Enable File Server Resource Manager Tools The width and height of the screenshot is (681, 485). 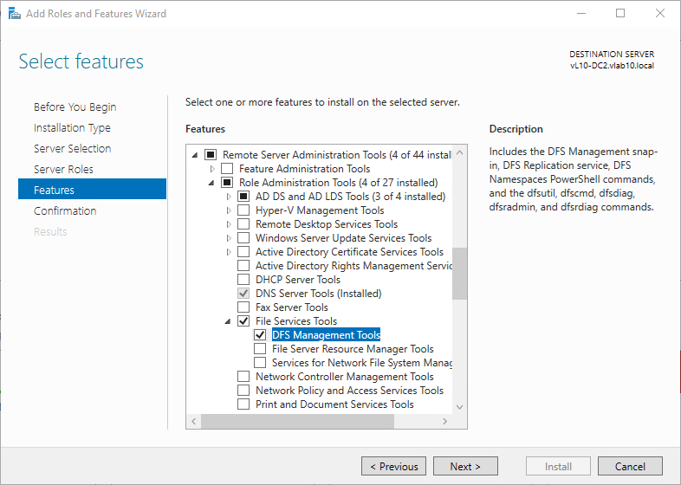pos(260,349)
